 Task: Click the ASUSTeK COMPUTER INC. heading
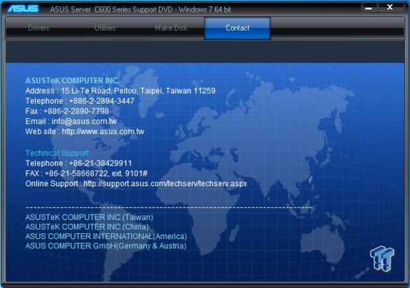(72, 81)
